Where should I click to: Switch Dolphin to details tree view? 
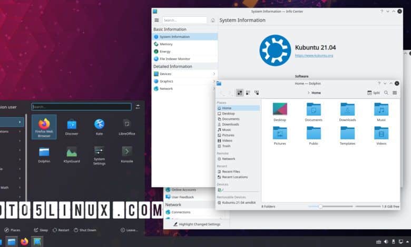pos(257,92)
